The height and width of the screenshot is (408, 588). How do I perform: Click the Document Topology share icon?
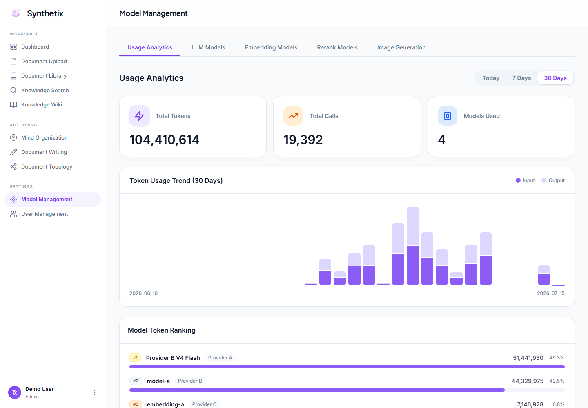click(x=13, y=166)
